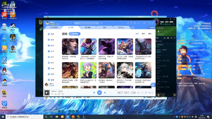Open chat icon at bottom of LoL panel
The height and width of the screenshot is (119, 212).
pos(158,95)
